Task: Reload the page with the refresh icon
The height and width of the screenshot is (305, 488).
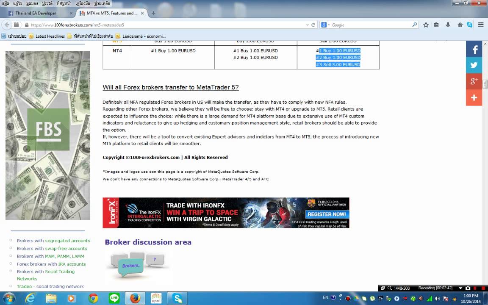Action: point(313,25)
